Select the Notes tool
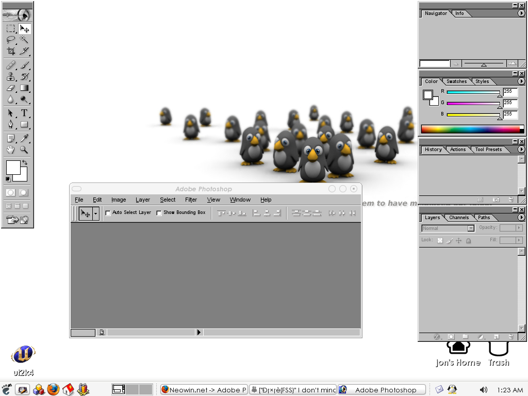 point(11,138)
